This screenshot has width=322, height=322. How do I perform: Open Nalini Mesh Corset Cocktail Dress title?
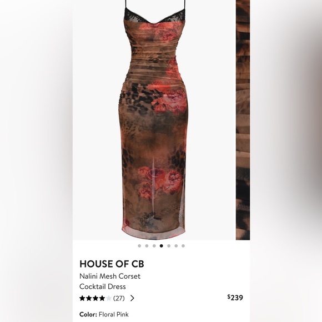click(110, 281)
